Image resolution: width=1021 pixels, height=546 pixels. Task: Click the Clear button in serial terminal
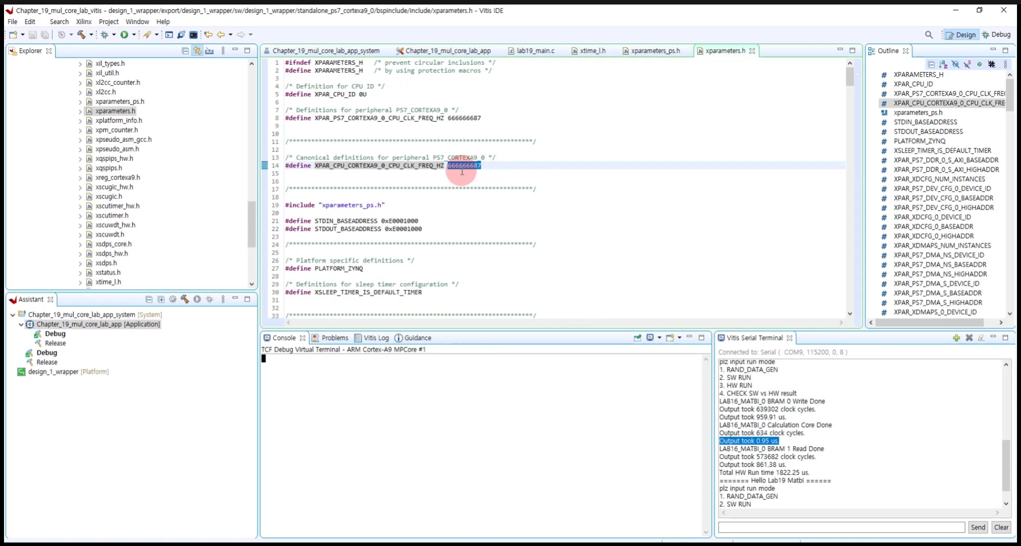pyautogui.click(x=1001, y=527)
